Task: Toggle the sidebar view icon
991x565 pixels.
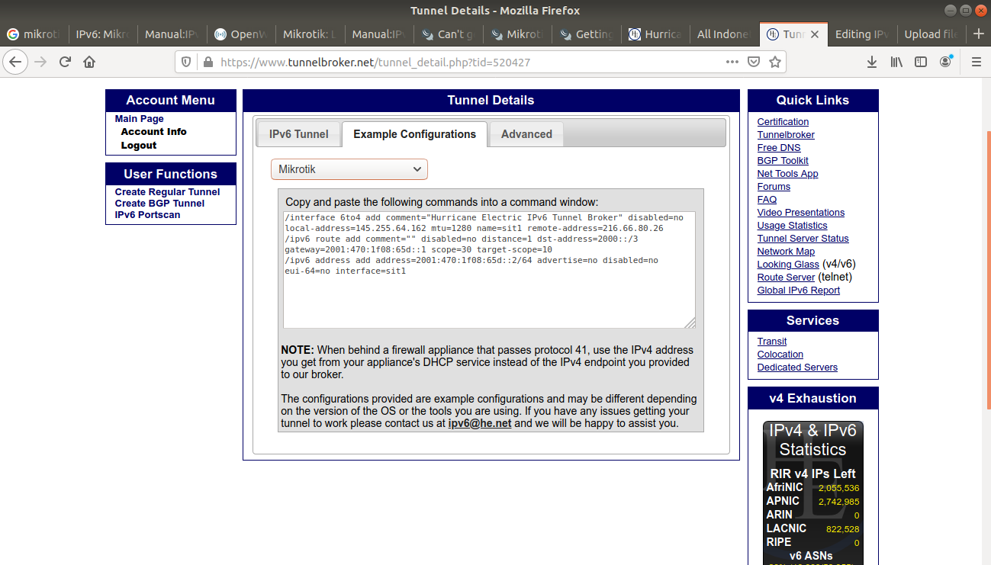Action: point(921,62)
